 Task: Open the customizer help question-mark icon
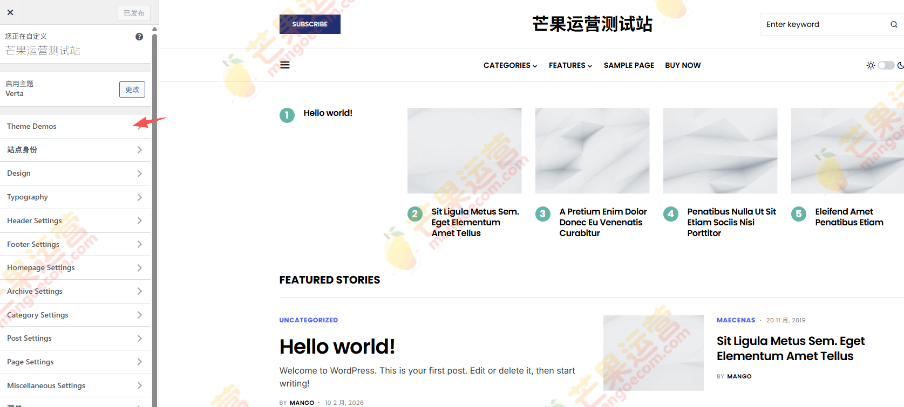[x=139, y=37]
